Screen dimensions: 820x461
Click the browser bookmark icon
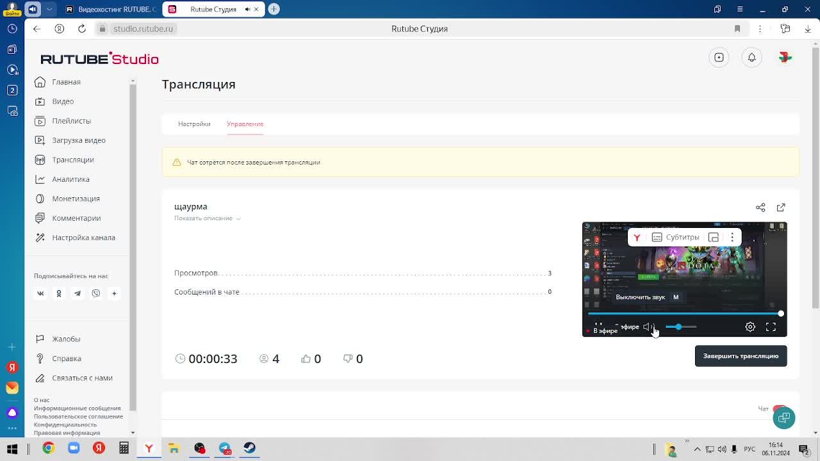[x=737, y=29]
